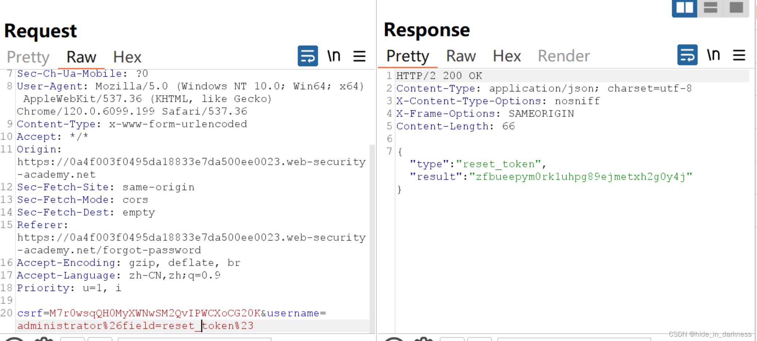This screenshot has height=341, width=757.
Task: Click the X-Frame-Options: SAMEORIGIN line
Action: (485, 114)
